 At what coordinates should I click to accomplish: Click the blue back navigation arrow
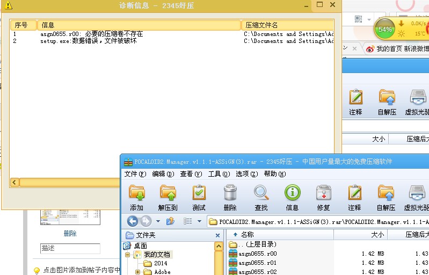133,221
